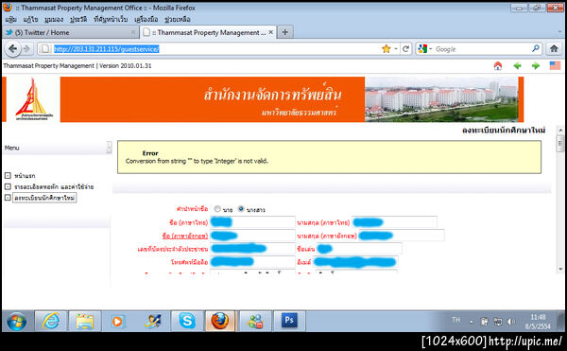Click the red home icon in the page header
The image size is (567, 351).
pyautogui.click(x=498, y=66)
